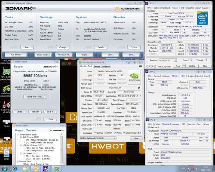Click Close button in GPU-Z window
The width and height of the screenshot is (215, 172).
click(x=136, y=138)
